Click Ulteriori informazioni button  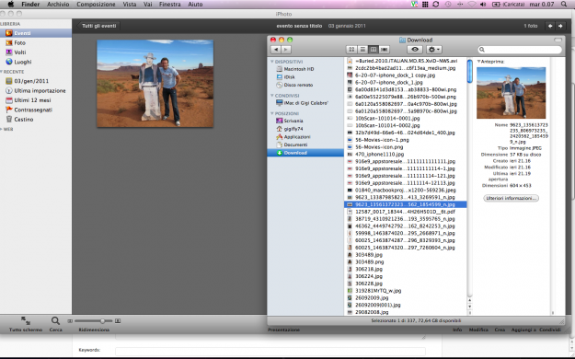coord(511,198)
